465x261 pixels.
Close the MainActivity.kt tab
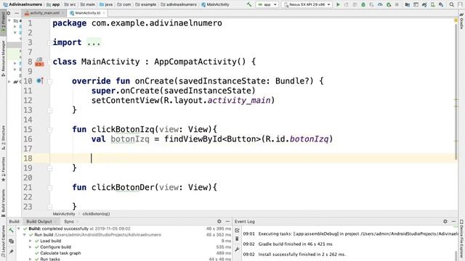point(104,13)
